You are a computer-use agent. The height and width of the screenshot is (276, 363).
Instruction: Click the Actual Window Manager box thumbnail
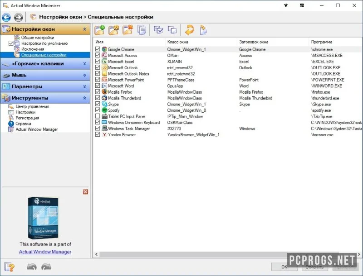click(44, 218)
